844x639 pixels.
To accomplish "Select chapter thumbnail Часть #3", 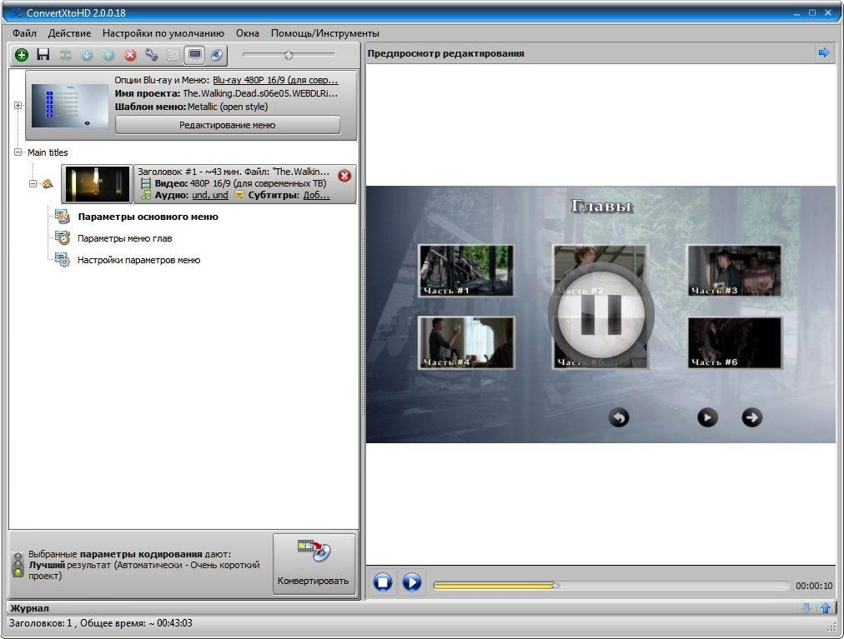I will coord(734,271).
